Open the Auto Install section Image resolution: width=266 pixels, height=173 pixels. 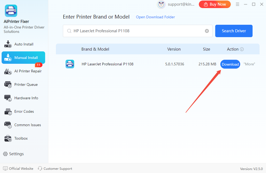click(24, 44)
